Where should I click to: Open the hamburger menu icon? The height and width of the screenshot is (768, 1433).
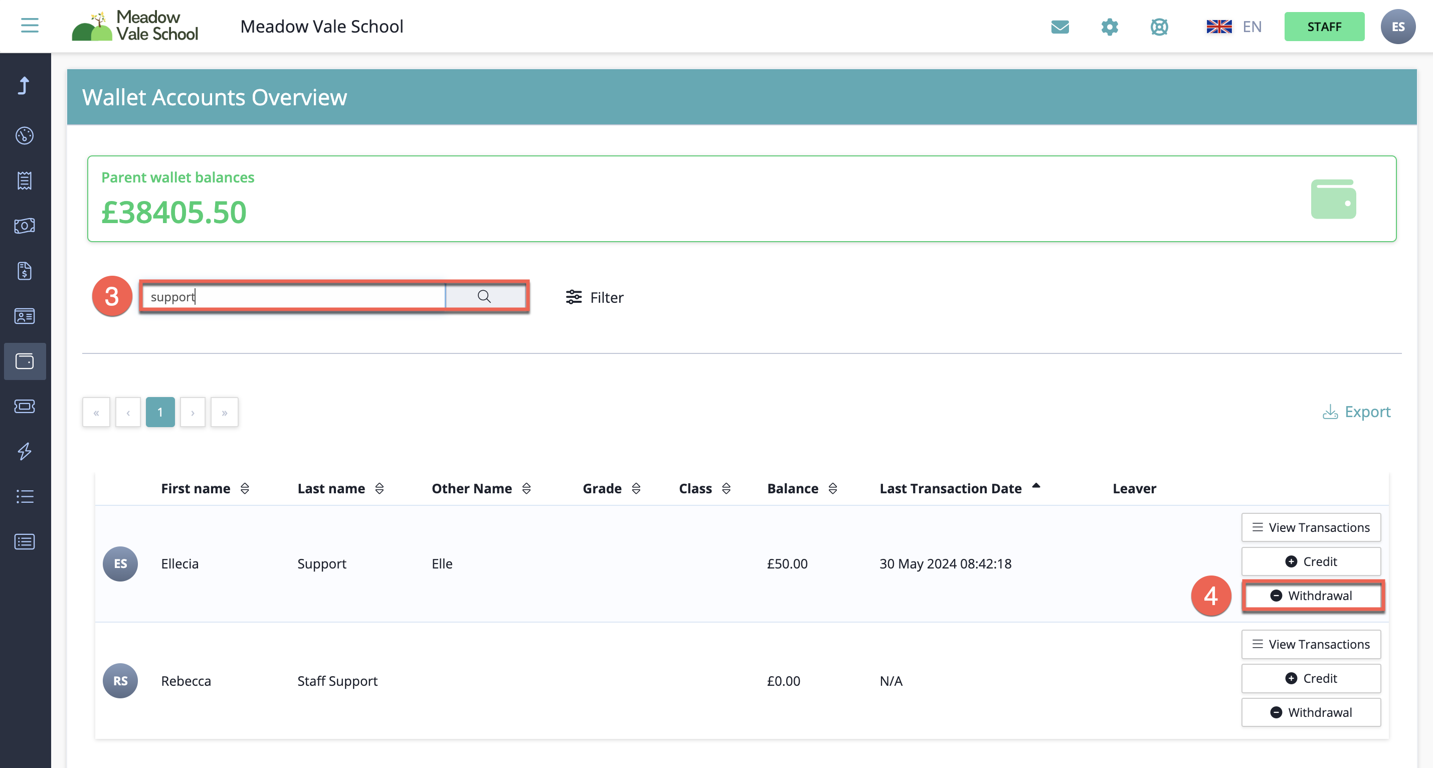pos(30,26)
